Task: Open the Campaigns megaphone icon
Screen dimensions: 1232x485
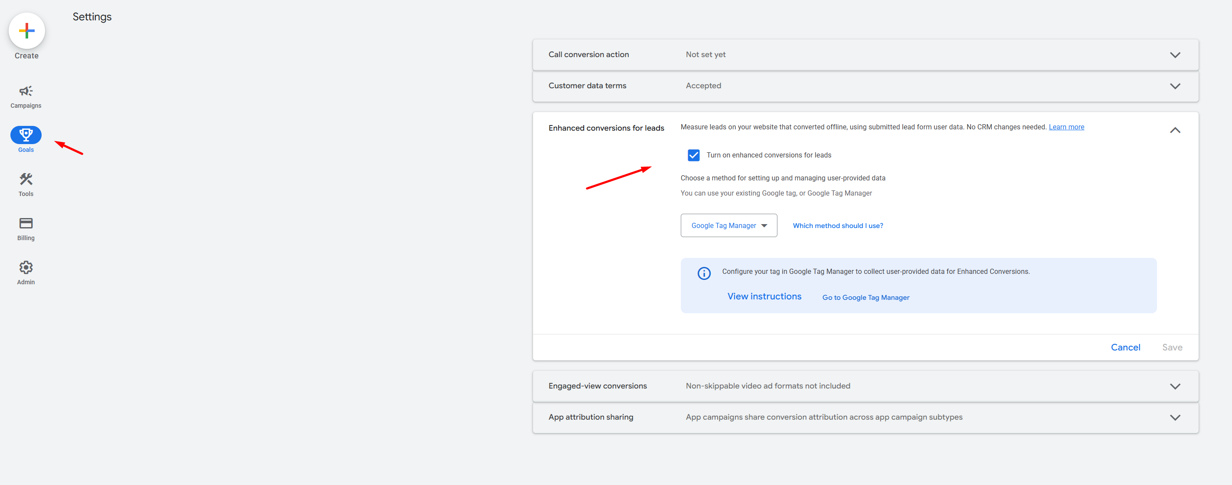Action: tap(26, 91)
